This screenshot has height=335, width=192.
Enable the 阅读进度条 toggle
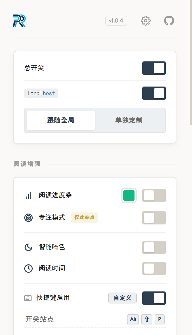pyautogui.click(x=154, y=195)
